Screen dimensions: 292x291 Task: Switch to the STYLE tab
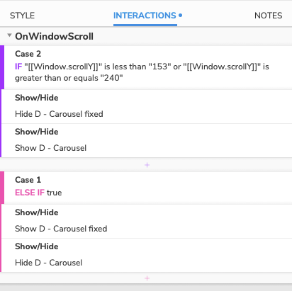pyautogui.click(x=22, y=16)
